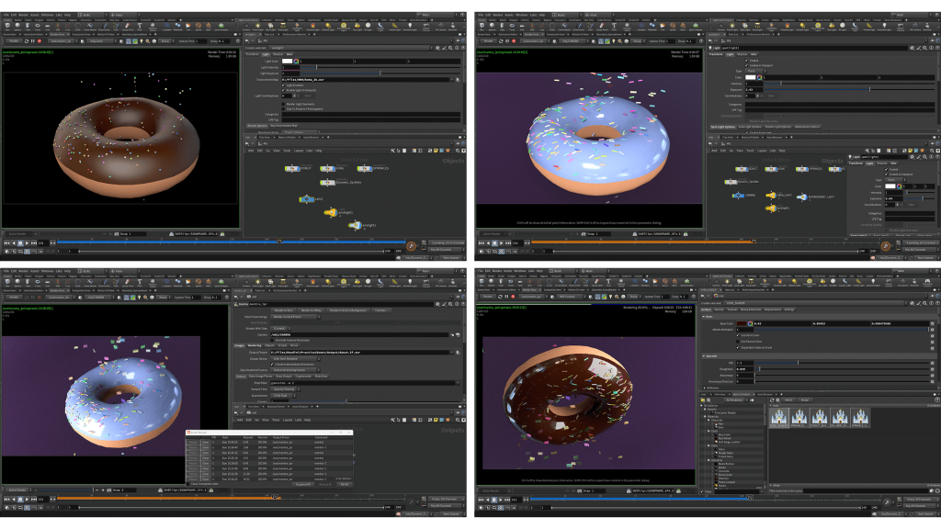Collapse Industrial category in material palette tree
Viewport: 941px width, 529px height.
(709, 460)
